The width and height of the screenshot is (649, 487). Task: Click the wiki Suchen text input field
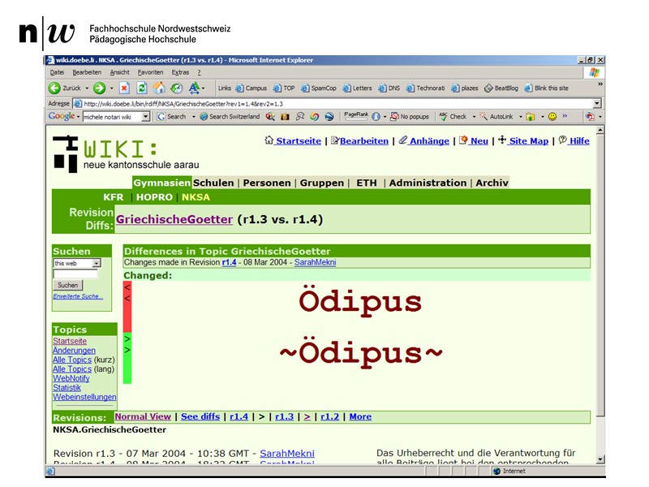pyautogui.click(x=75, y=274)
